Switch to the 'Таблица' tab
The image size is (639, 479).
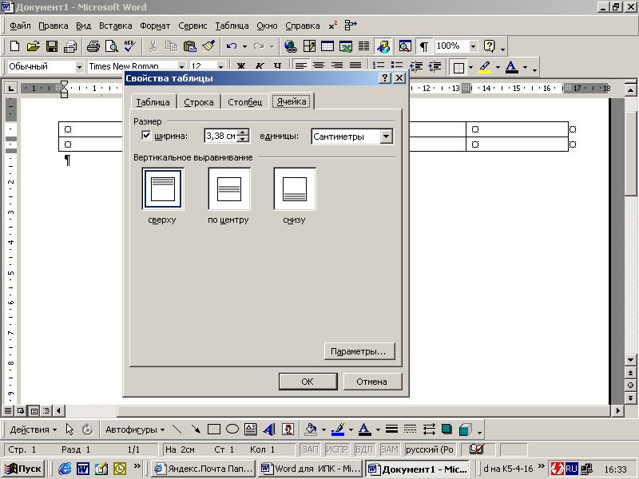coord(153,102)
